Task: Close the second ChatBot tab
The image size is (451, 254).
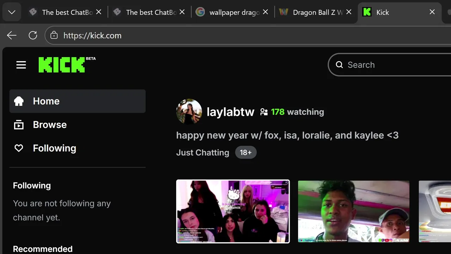Action: click(182, 12)
